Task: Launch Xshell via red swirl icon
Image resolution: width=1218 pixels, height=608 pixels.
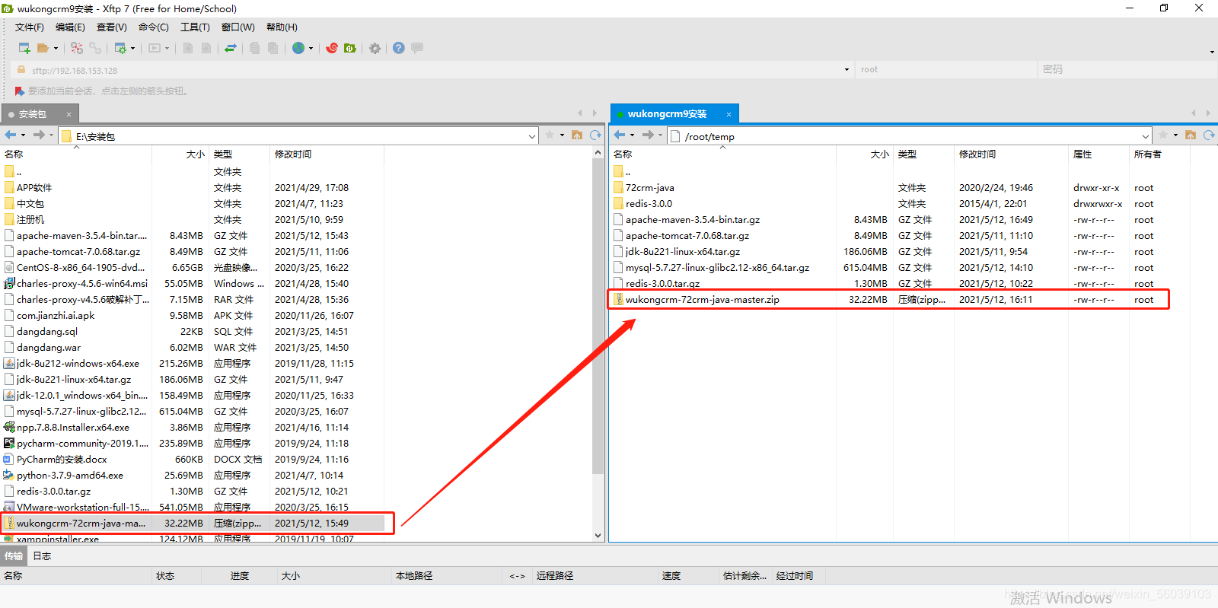Action: (x=332, y=48)
